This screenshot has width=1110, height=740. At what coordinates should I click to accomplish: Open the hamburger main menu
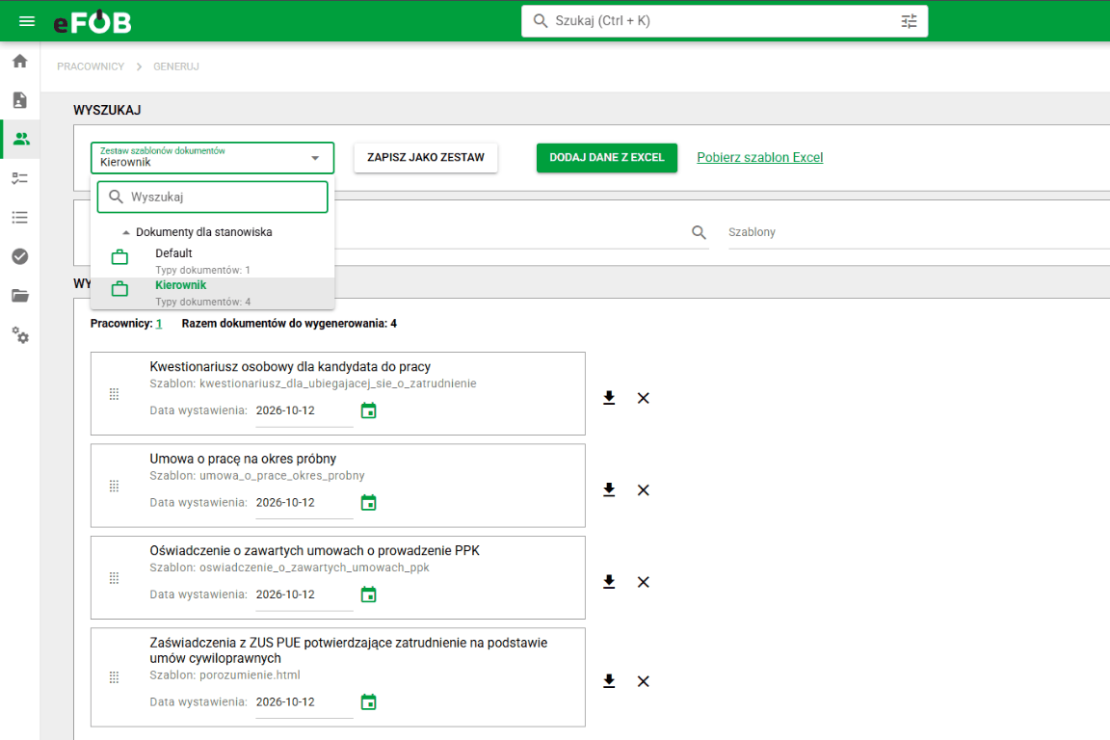[x=27, y=21]
